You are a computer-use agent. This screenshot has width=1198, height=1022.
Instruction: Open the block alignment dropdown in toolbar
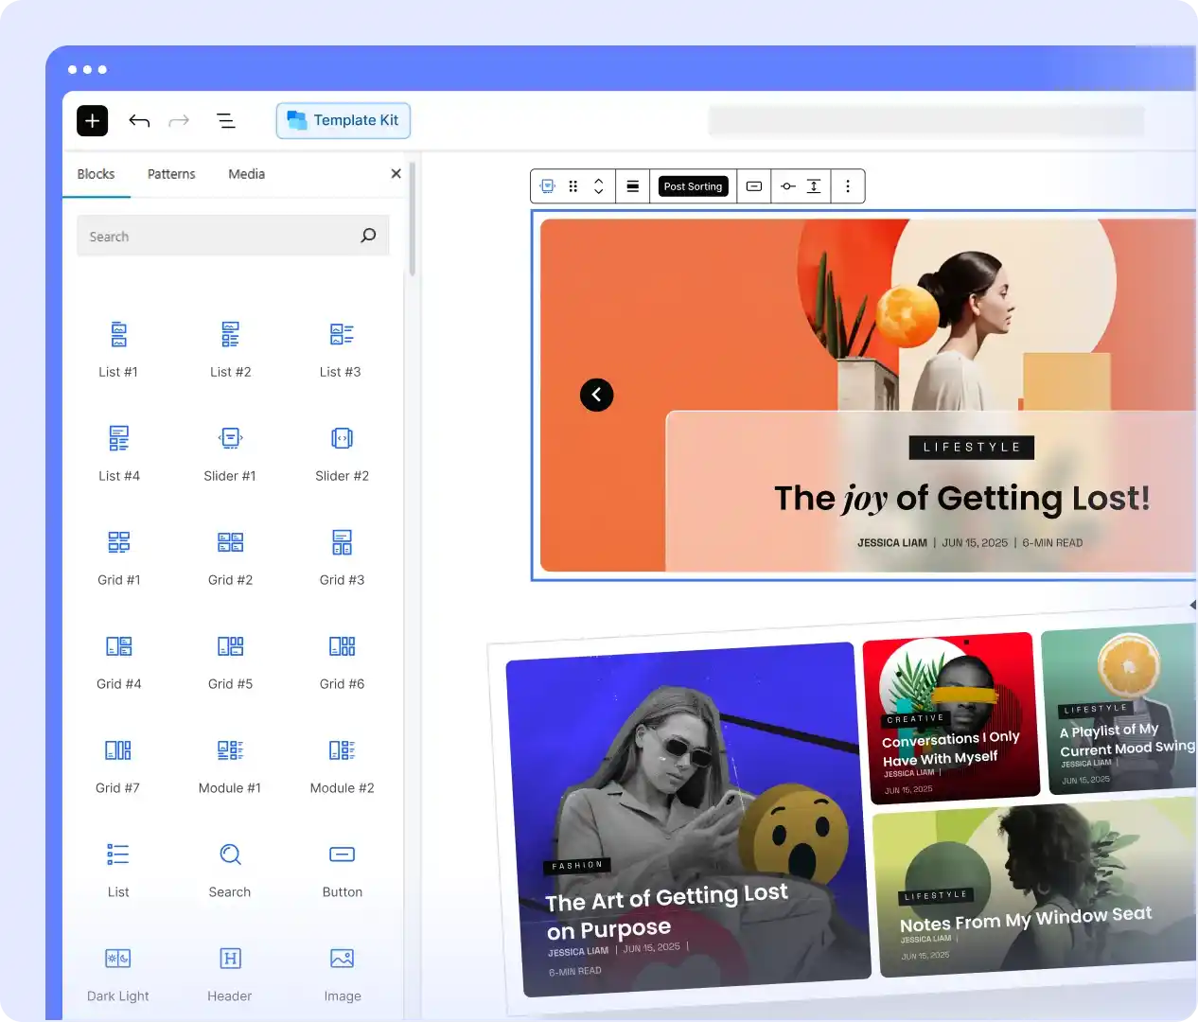click(633, 186)
